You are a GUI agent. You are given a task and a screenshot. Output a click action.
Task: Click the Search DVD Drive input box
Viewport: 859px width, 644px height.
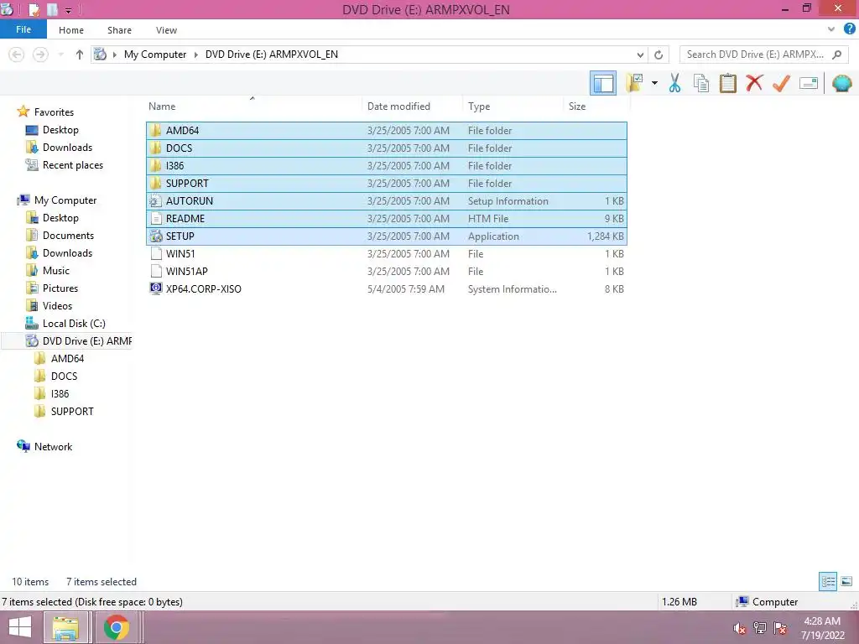click(755, 55)
